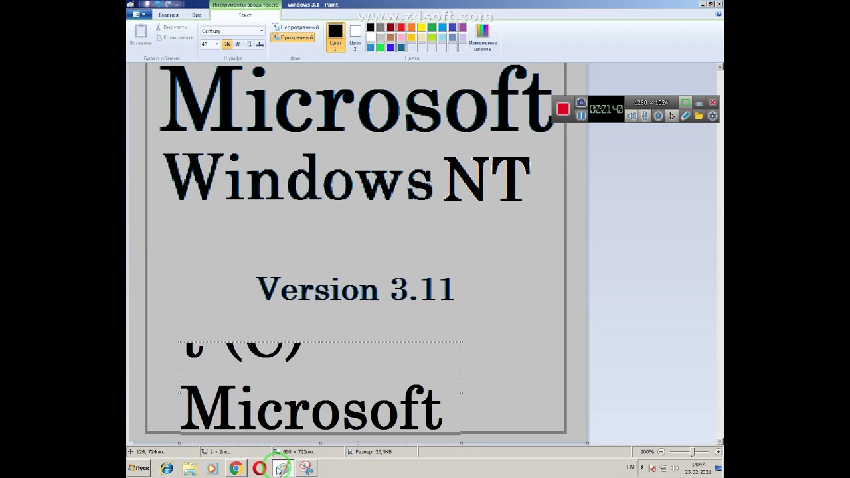Toggle cursor capture in recorder
Image resolution: width=850 pixels, height=478 pixels.
click(672, 116)
